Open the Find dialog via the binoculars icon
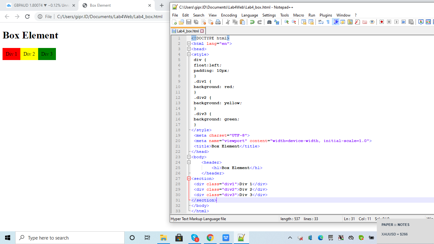This screenshot has width=434, height=244. (269, 22)
